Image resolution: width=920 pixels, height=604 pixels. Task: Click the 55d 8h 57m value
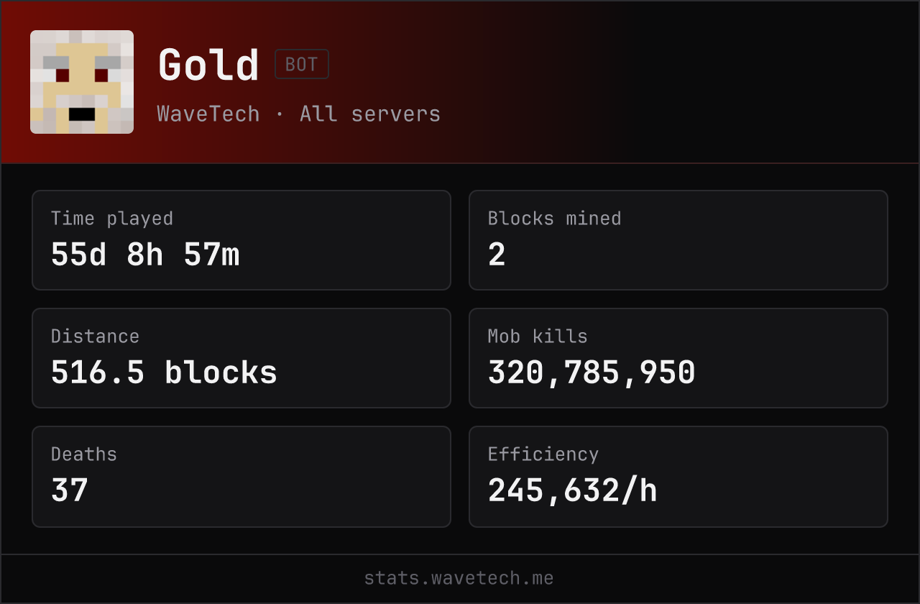[145, 255]
